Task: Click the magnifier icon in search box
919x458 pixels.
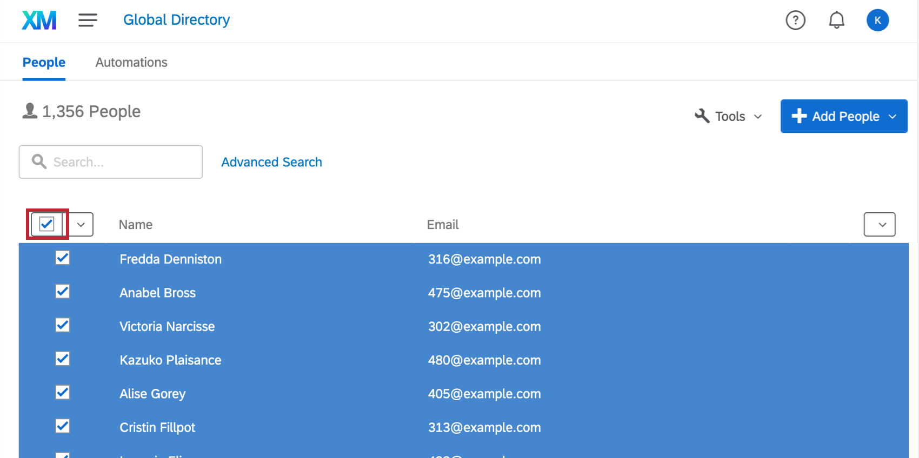Action: click(39, 161)
